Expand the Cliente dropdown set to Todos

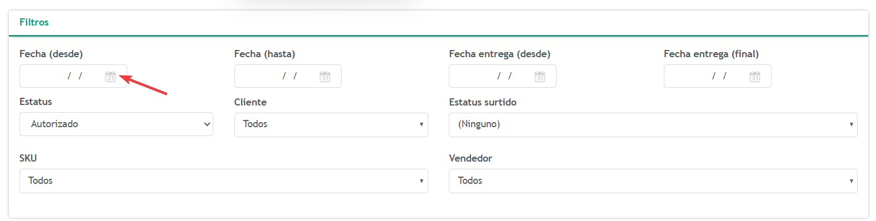(331, 124)
